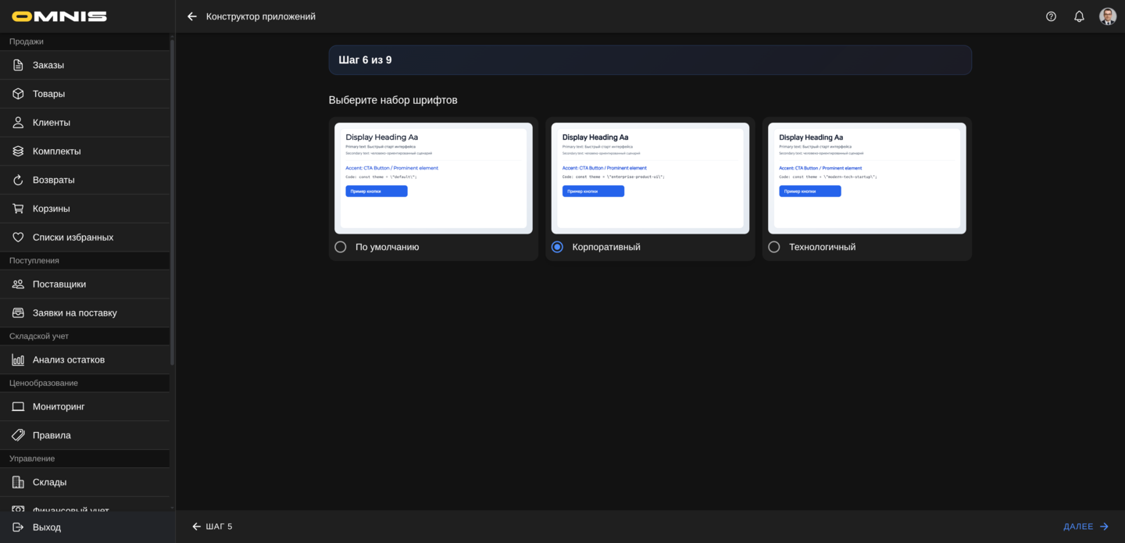The height and width of the screenshot is (543, 1125).
Task: Go back with the ШАГ 5 button
Action: tap(212, 527)
